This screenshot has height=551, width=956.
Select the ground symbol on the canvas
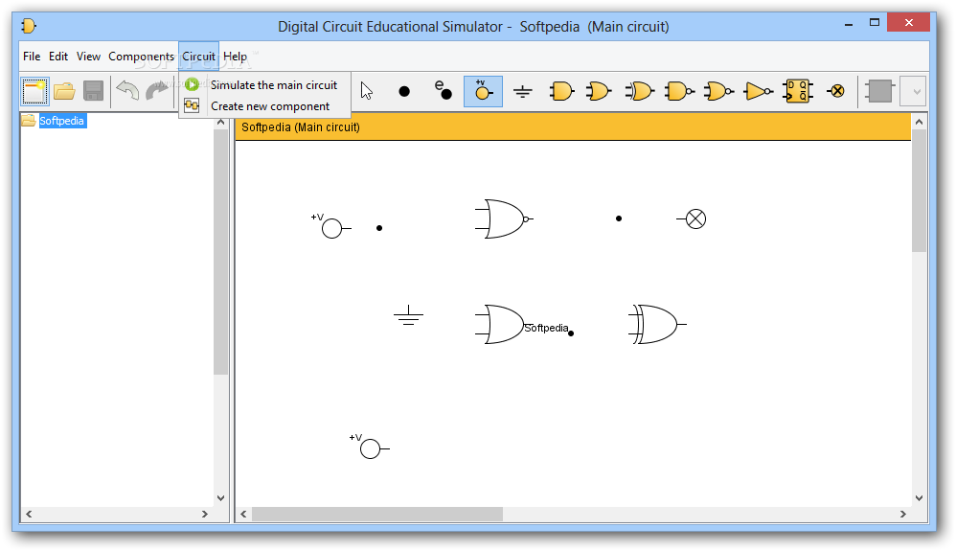coord(408,315)
